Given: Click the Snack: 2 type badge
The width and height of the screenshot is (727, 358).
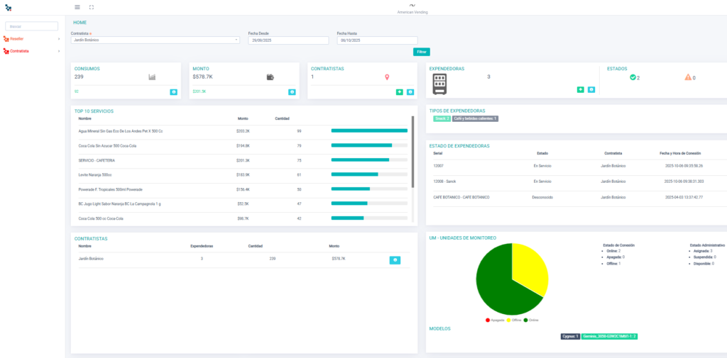Looking at the screenshot, I should [x=442, y=118].
